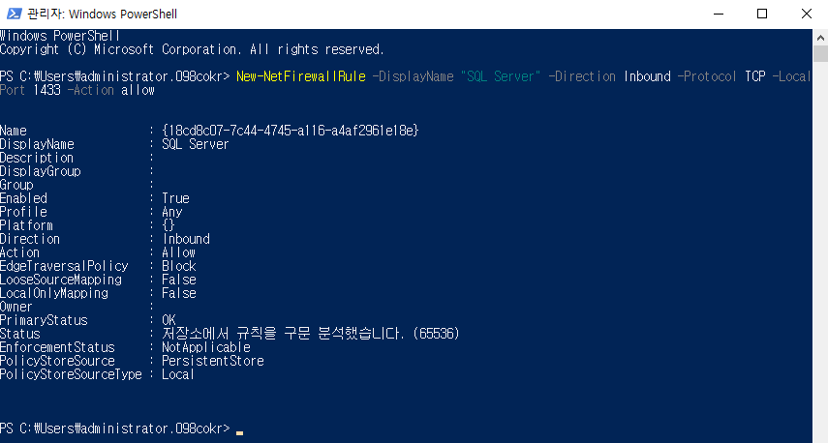Click the scrollbar up arrow
This screenshot has height=443, width=828.
pos(819,36)
